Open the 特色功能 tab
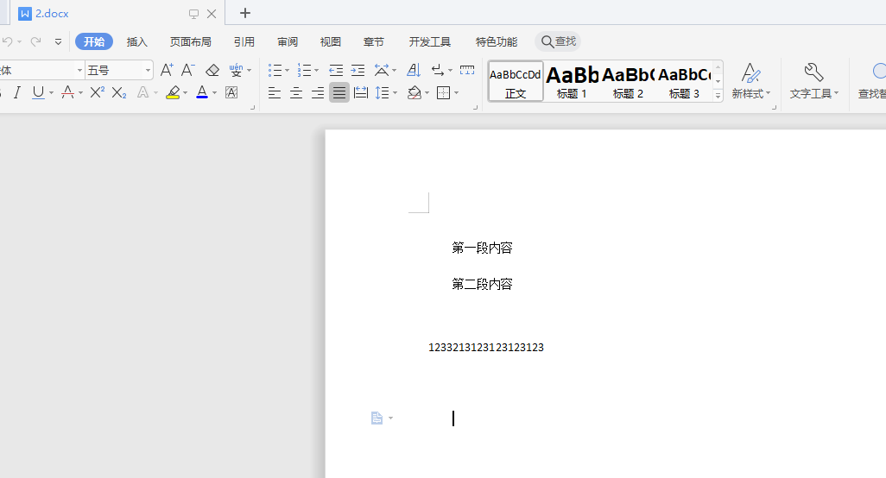 coord(497,41)
